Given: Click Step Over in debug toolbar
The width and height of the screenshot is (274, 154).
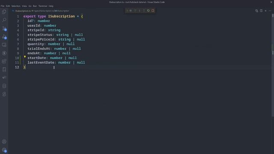Looking at the screenshot, I should click(x=135, y=11).
